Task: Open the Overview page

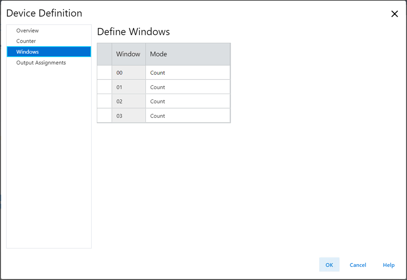Action: 27,31
